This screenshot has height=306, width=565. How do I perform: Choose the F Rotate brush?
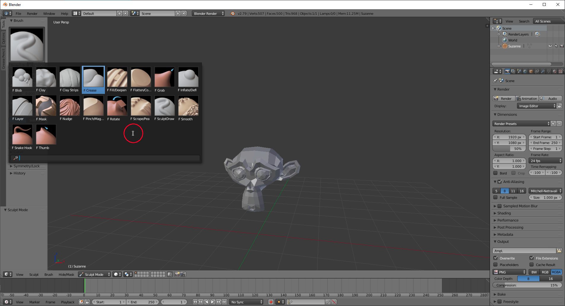click(117, 108)
